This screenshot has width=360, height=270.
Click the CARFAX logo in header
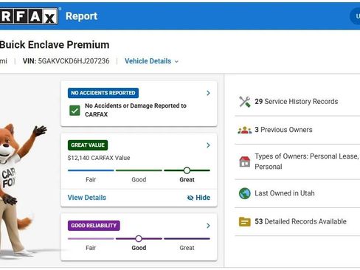click(x=29, y=16)
